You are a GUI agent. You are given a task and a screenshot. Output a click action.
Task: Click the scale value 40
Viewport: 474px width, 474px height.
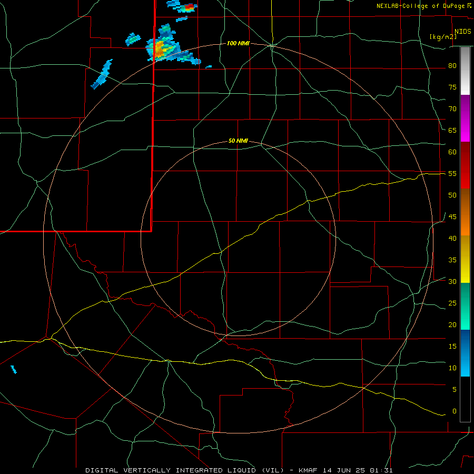pos(452,238)
